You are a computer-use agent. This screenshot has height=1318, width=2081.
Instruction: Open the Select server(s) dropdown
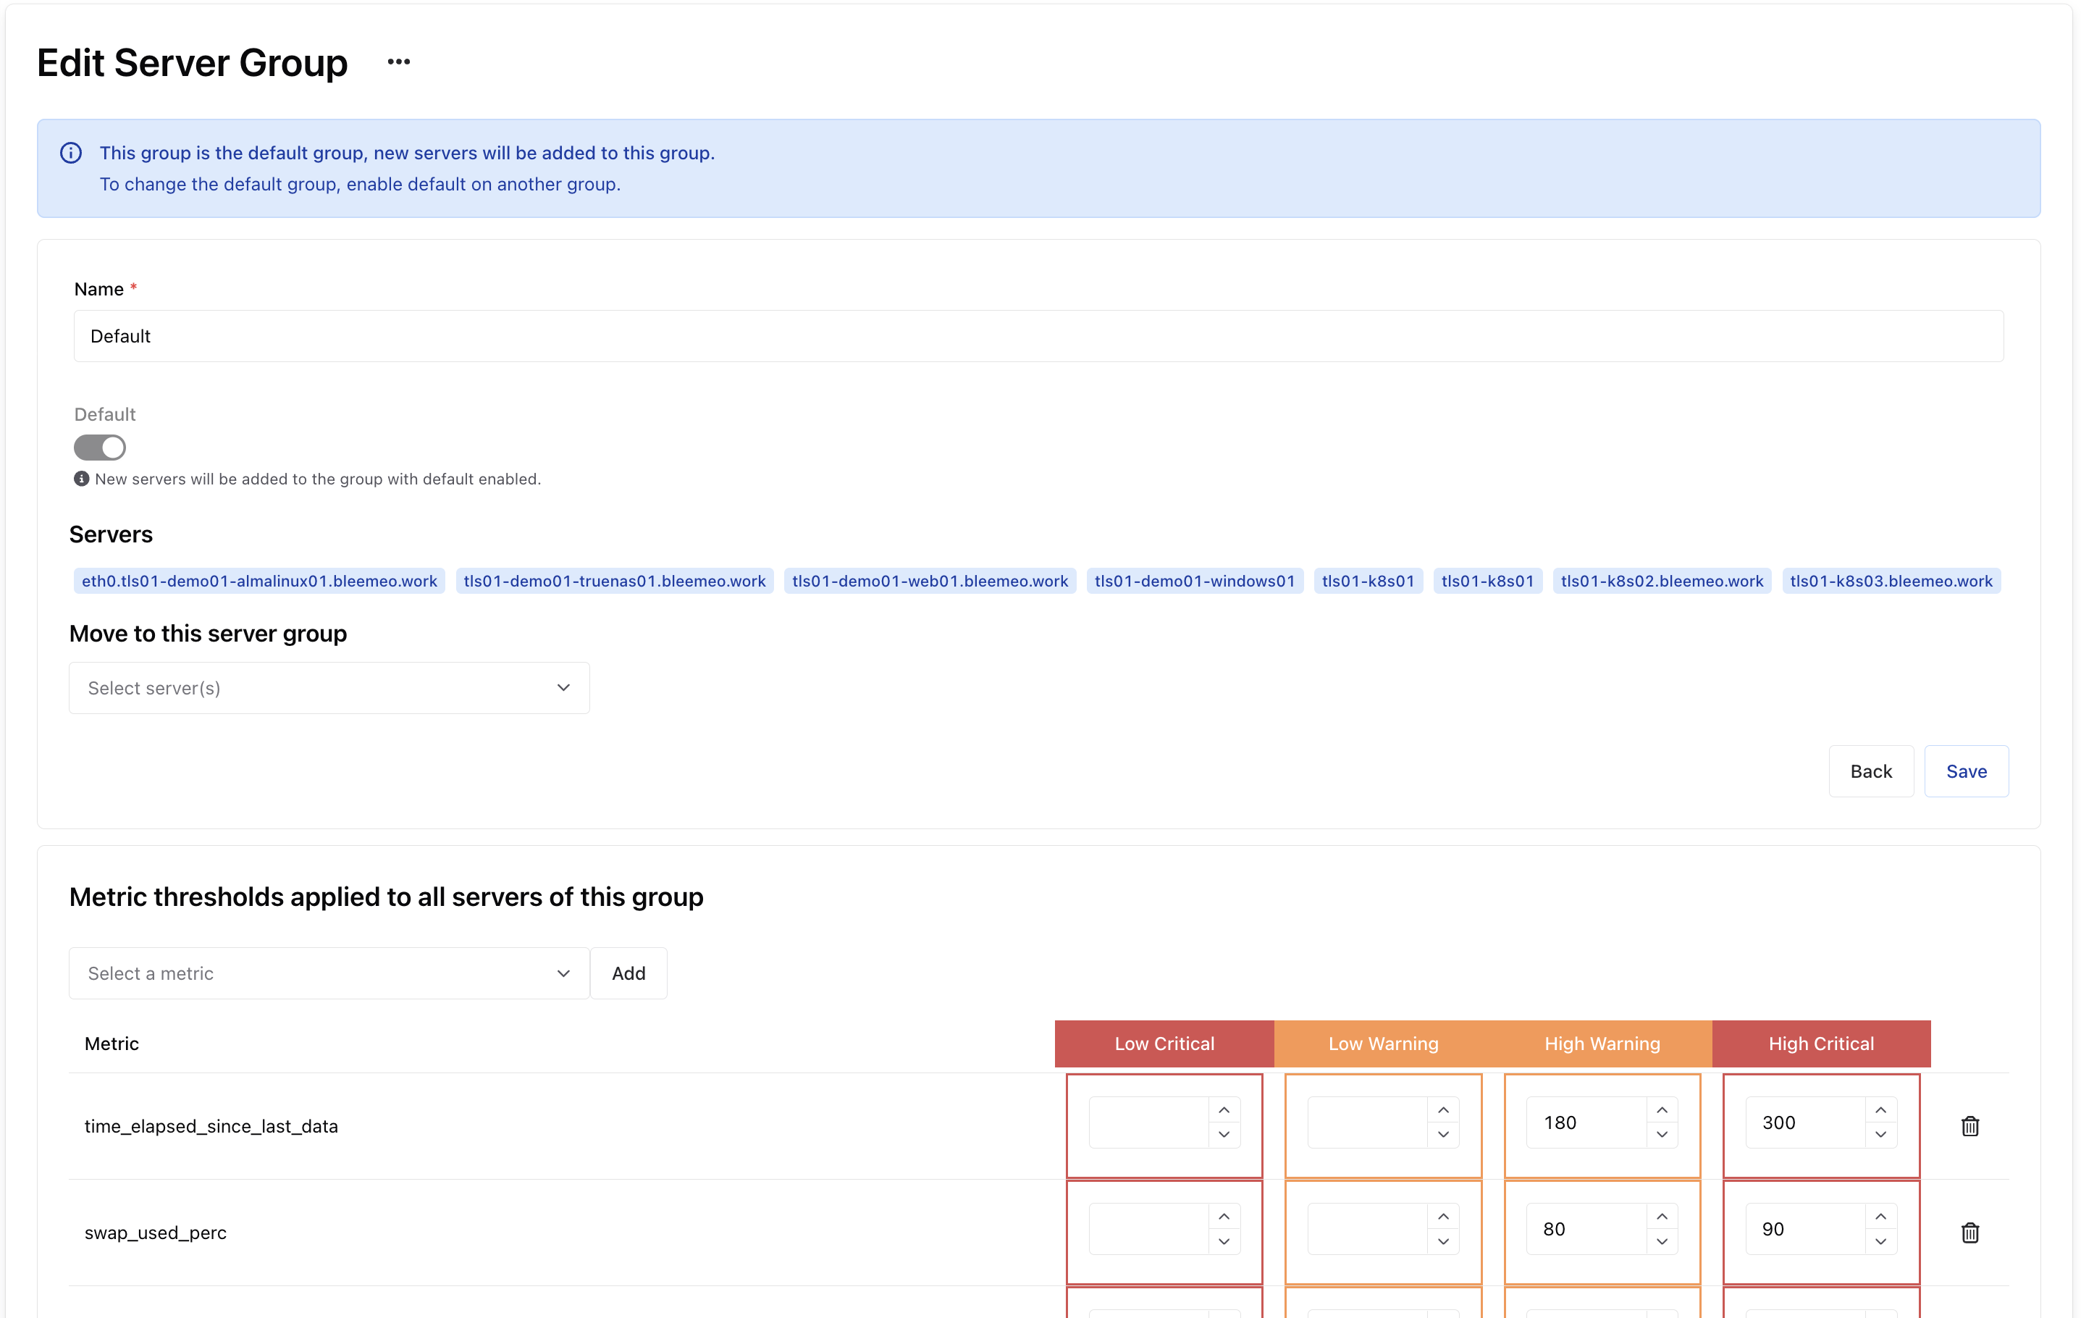tap(329, 688)
